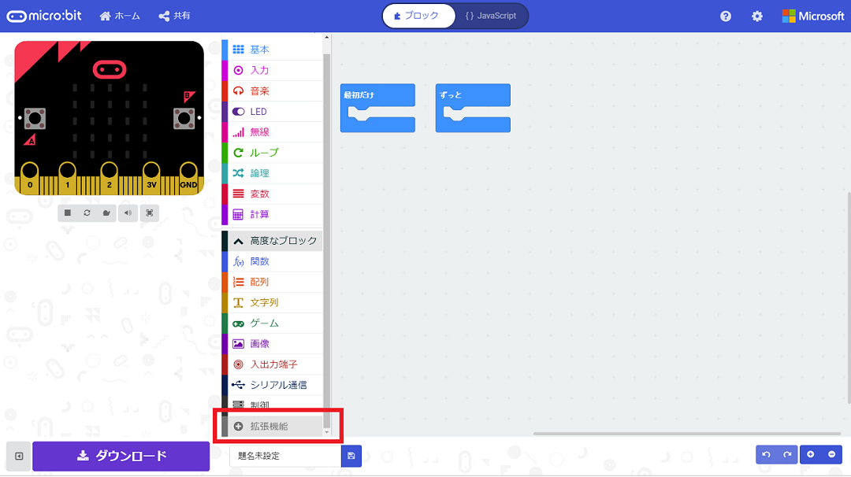
Task: Click the ダウンロード button
Action: pyautogui.click(x=121, y=456)
